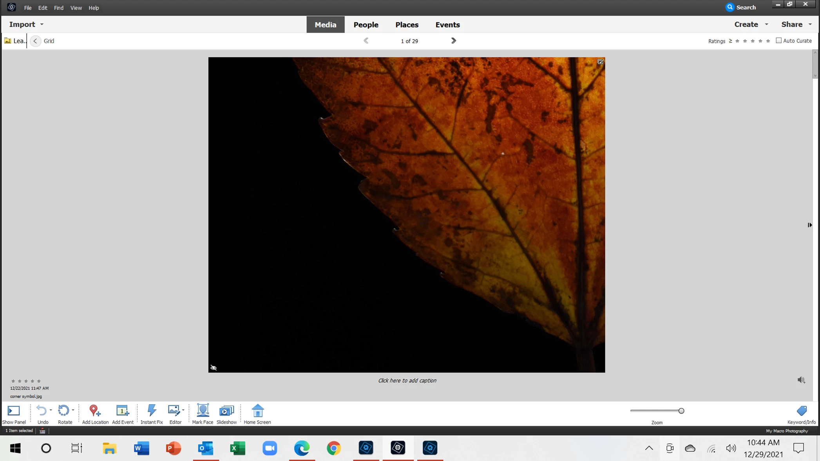
Task: Click the Add Event calendar icon
Action: 122,410
